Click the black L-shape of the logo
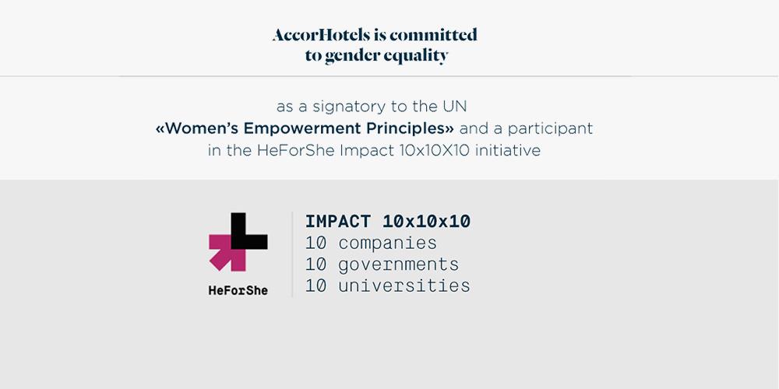779x389 pixels. pos(249,231)
